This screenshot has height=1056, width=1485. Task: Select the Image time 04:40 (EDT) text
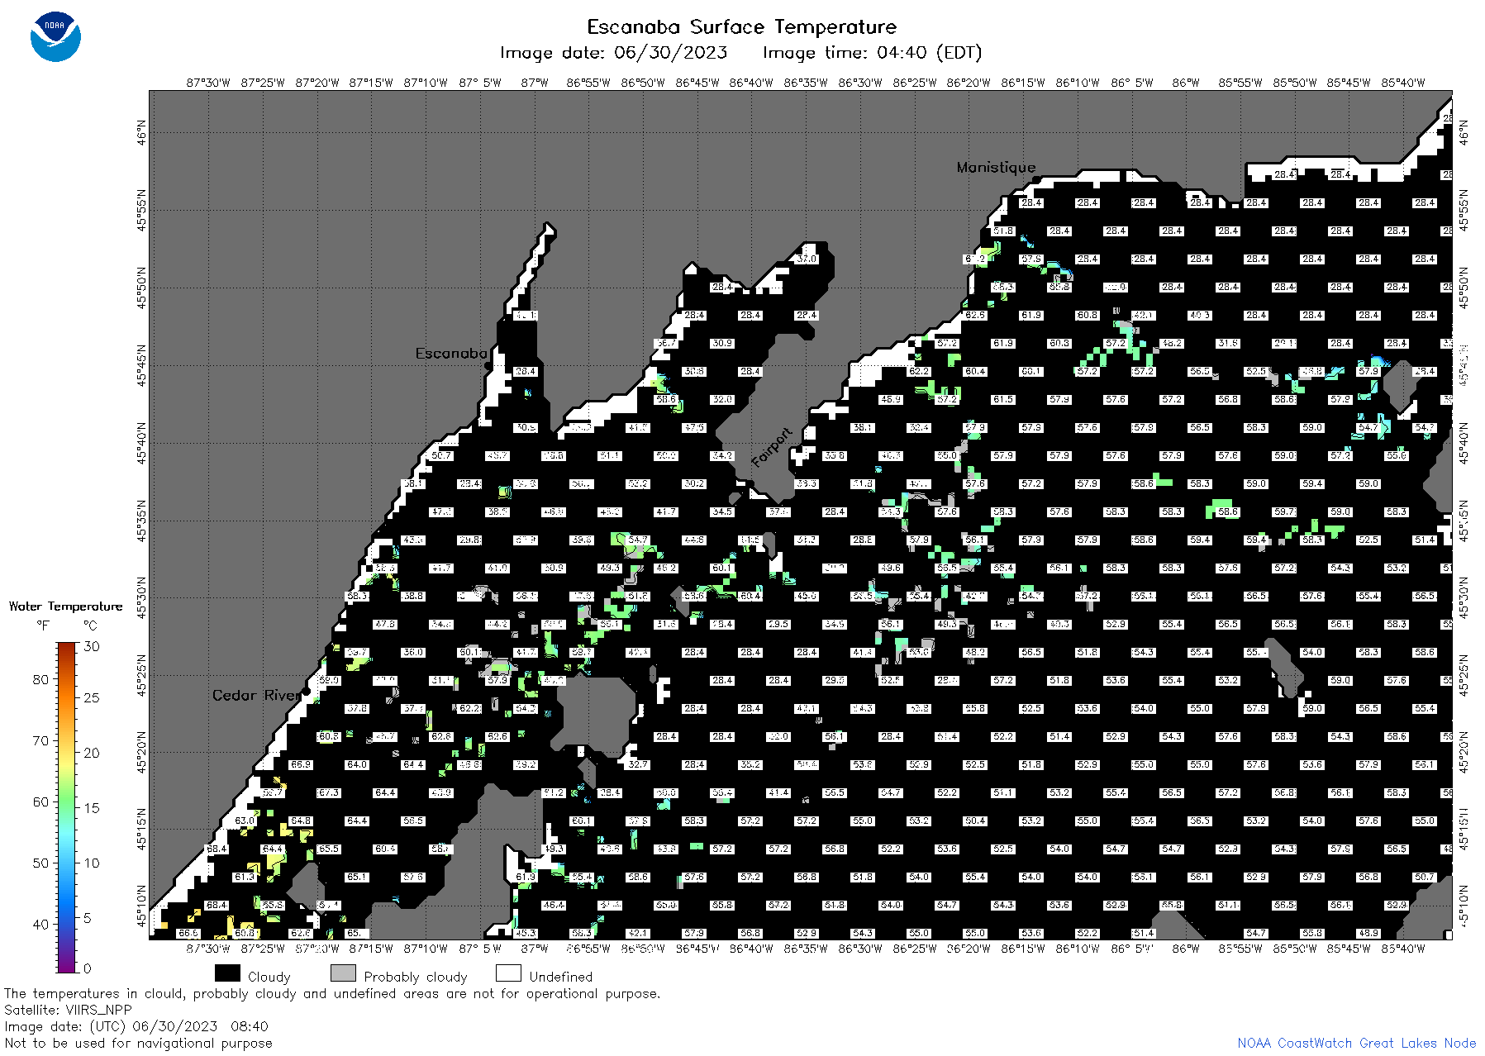[x=872, y=53]
